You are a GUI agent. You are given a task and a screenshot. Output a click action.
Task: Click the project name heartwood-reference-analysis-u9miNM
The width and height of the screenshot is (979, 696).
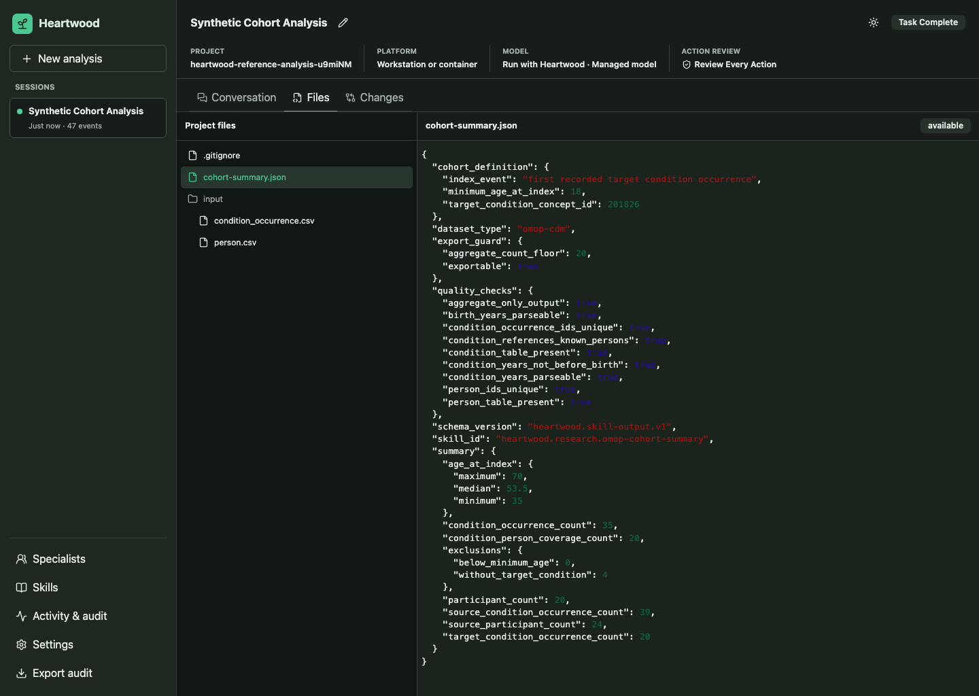point(271,65)
